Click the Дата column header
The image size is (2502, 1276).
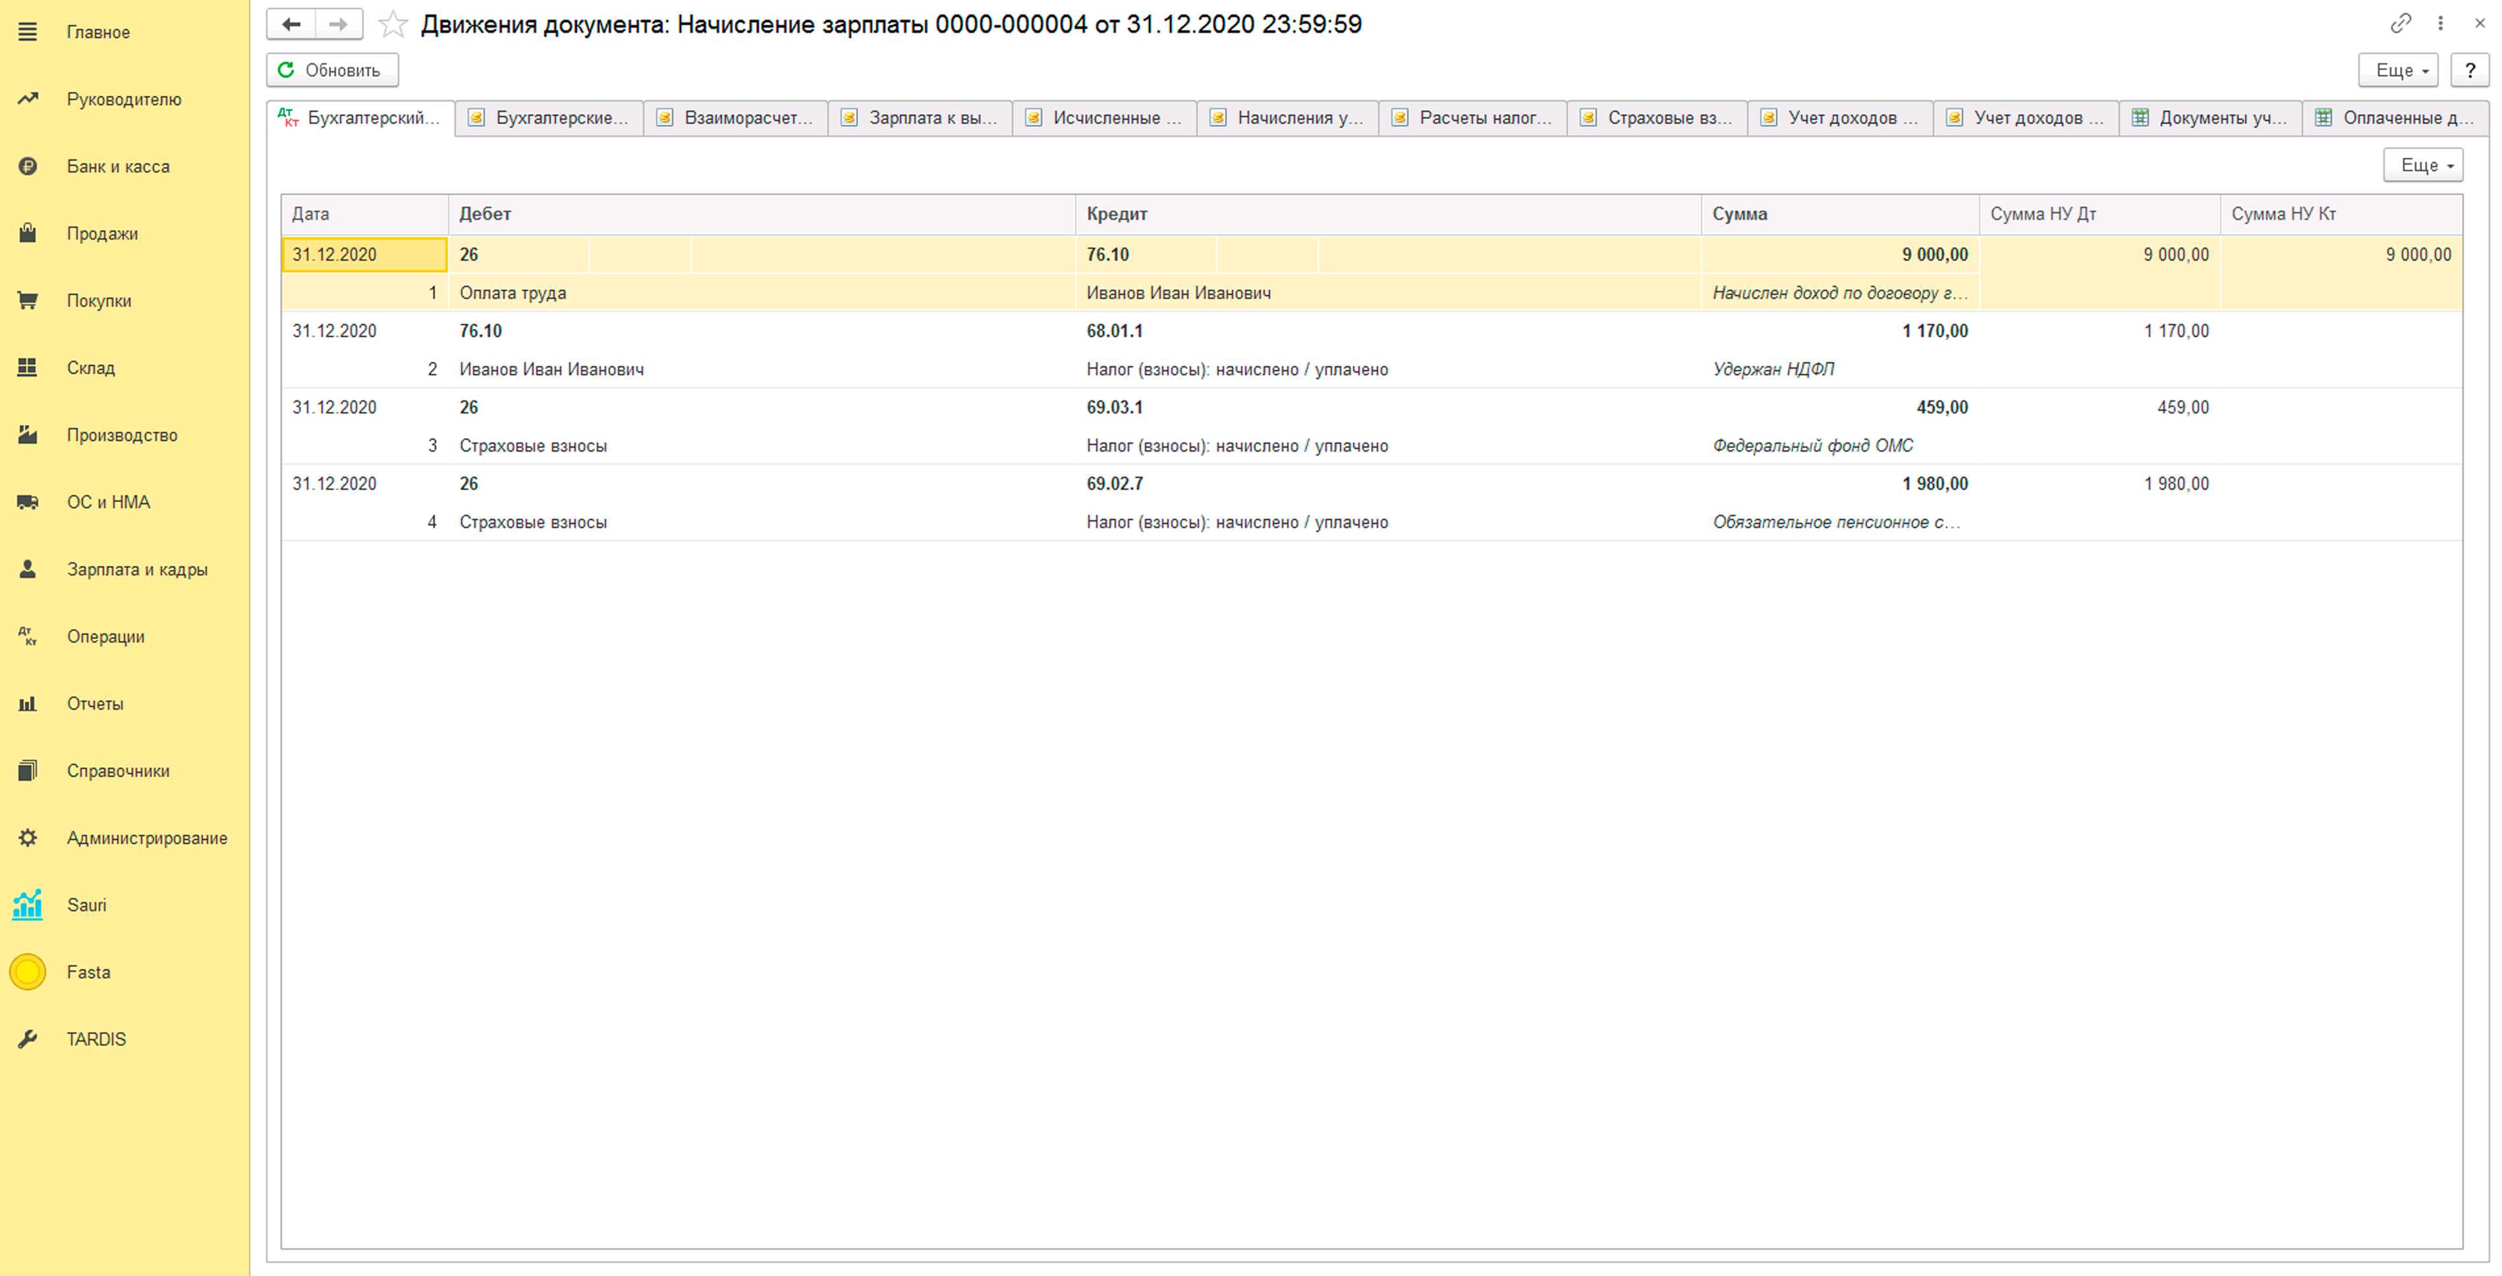[x=365, y=213]
